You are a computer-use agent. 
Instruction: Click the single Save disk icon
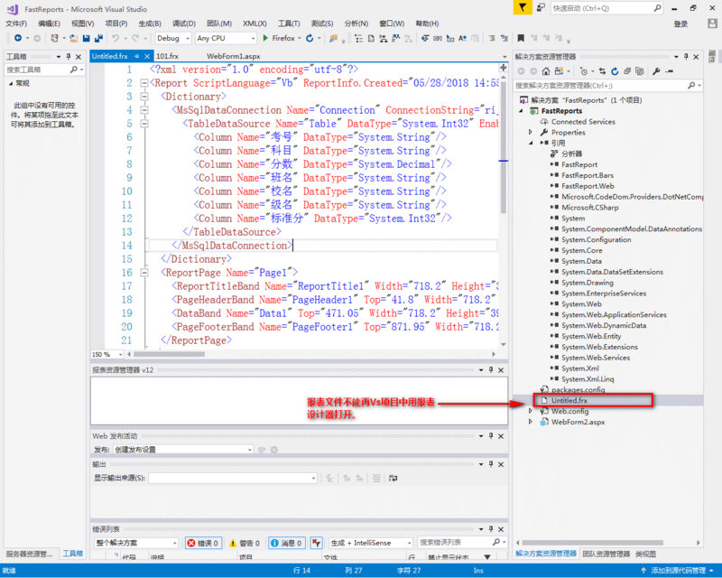[x=86, y=38]
